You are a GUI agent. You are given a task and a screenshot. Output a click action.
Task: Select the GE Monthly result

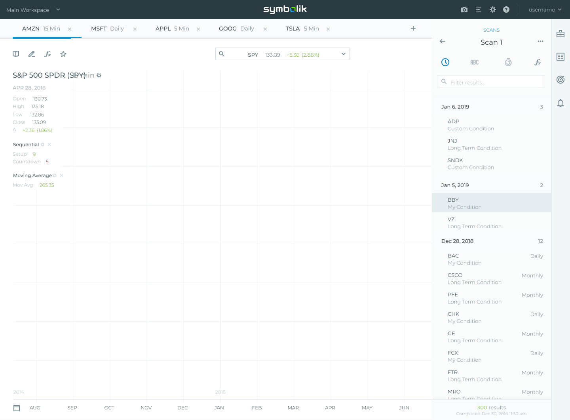491,337
